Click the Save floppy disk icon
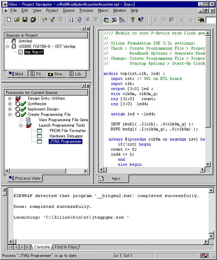217x260 pixels. pyautogui.click(x=25, y=20)
